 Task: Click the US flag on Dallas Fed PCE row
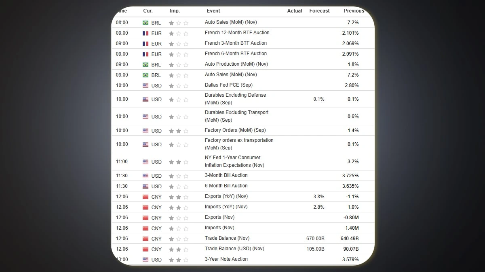(x=145, y=86)
